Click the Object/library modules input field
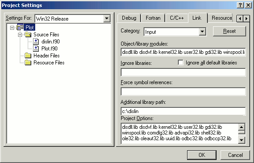The image size is (254, 163). (183, 52)
